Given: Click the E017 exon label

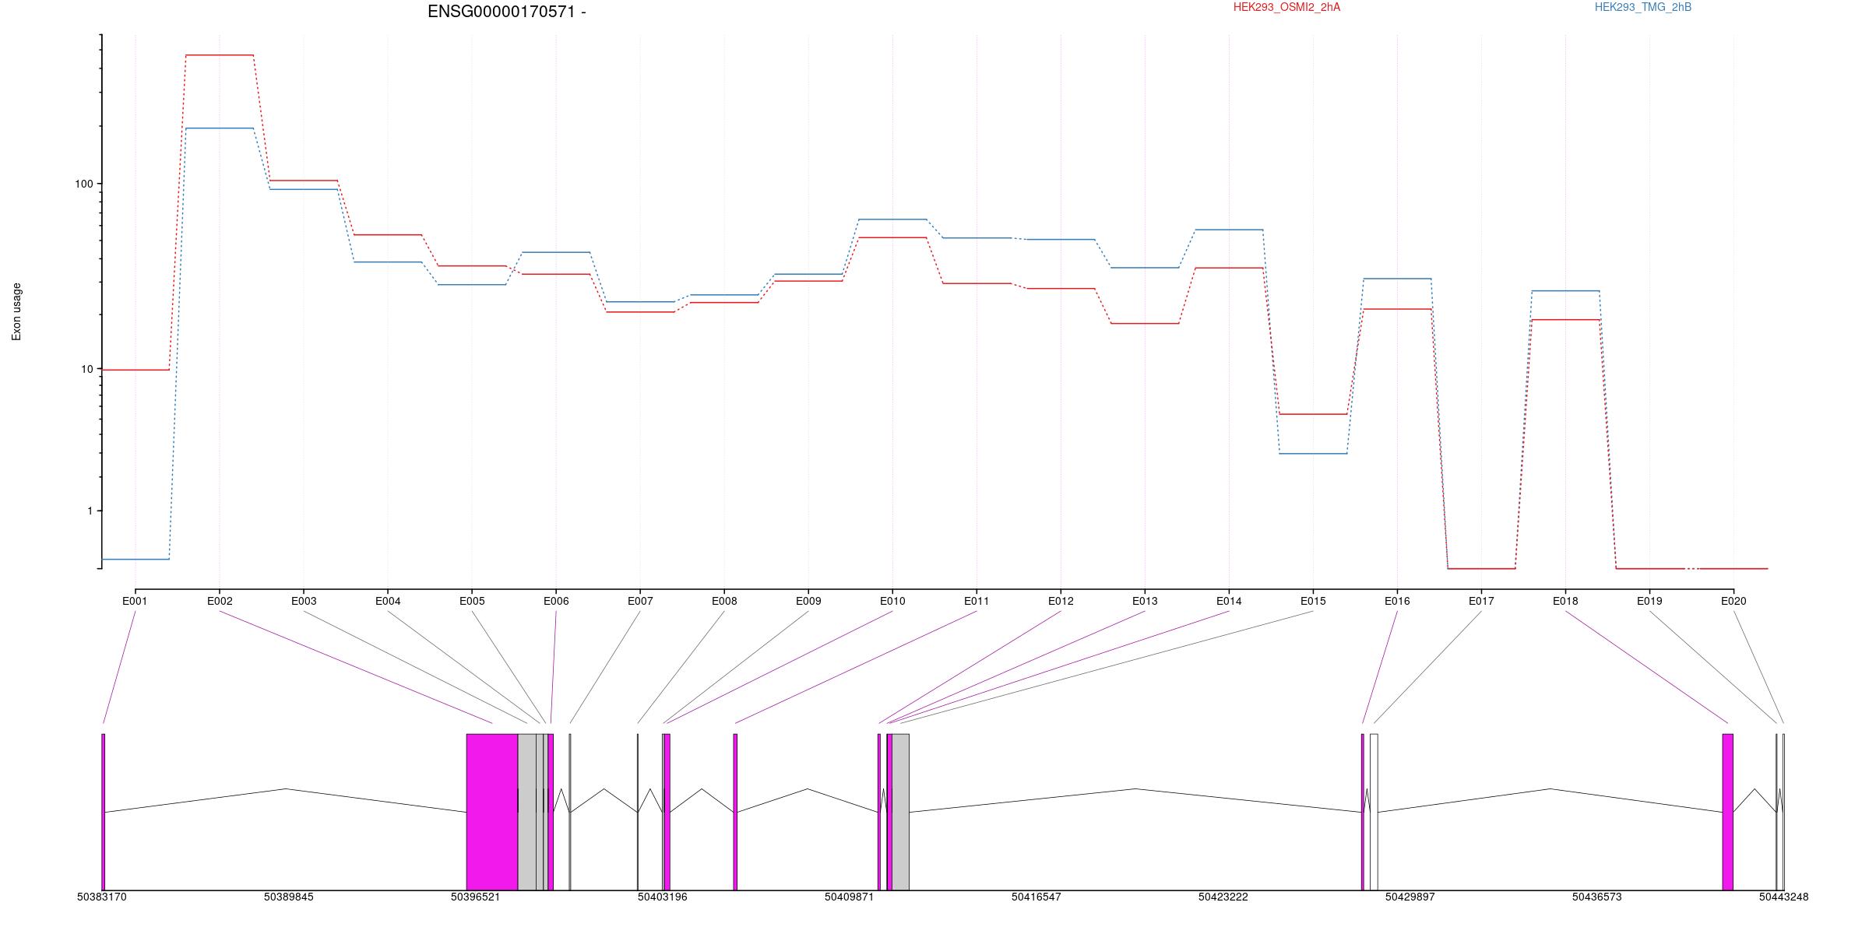Looking at the screenshot, I should [1481, 601].
